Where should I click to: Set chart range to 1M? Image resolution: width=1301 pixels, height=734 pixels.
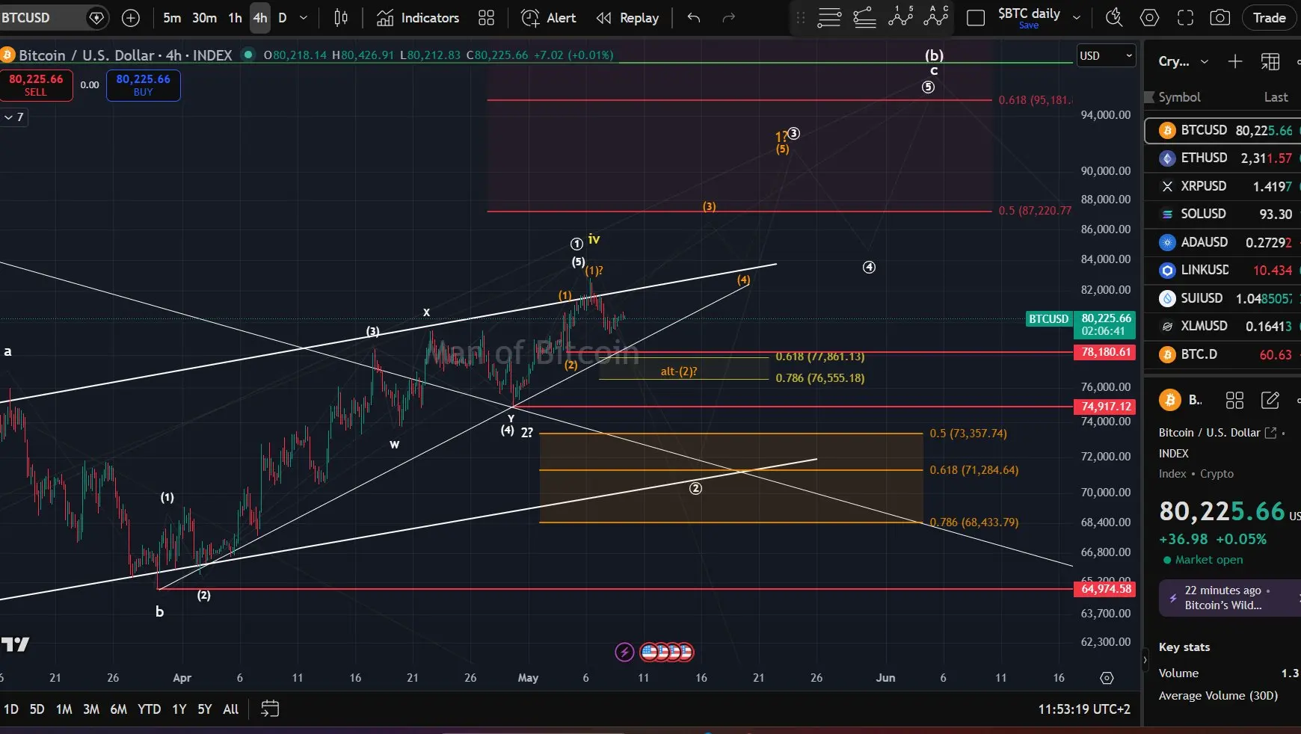point(64,709)
